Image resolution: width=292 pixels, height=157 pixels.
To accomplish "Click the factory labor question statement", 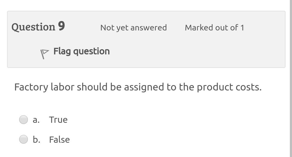I will [138, 87].
